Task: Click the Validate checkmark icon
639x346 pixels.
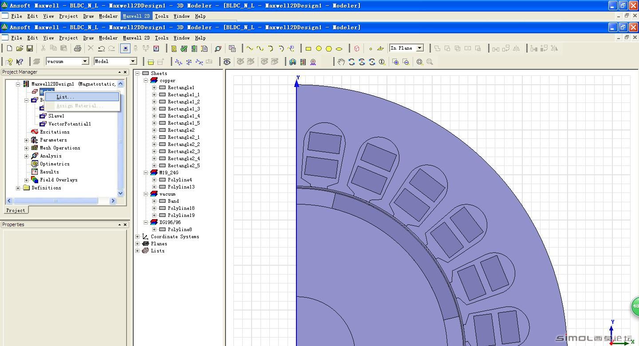Action: click(184, 48)
